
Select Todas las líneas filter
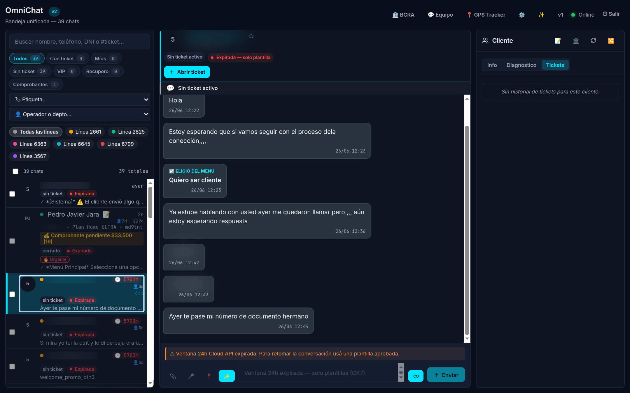click(36, 132)
